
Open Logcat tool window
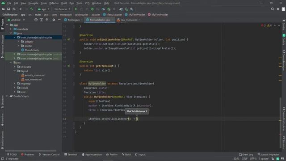tap(140, 154)
